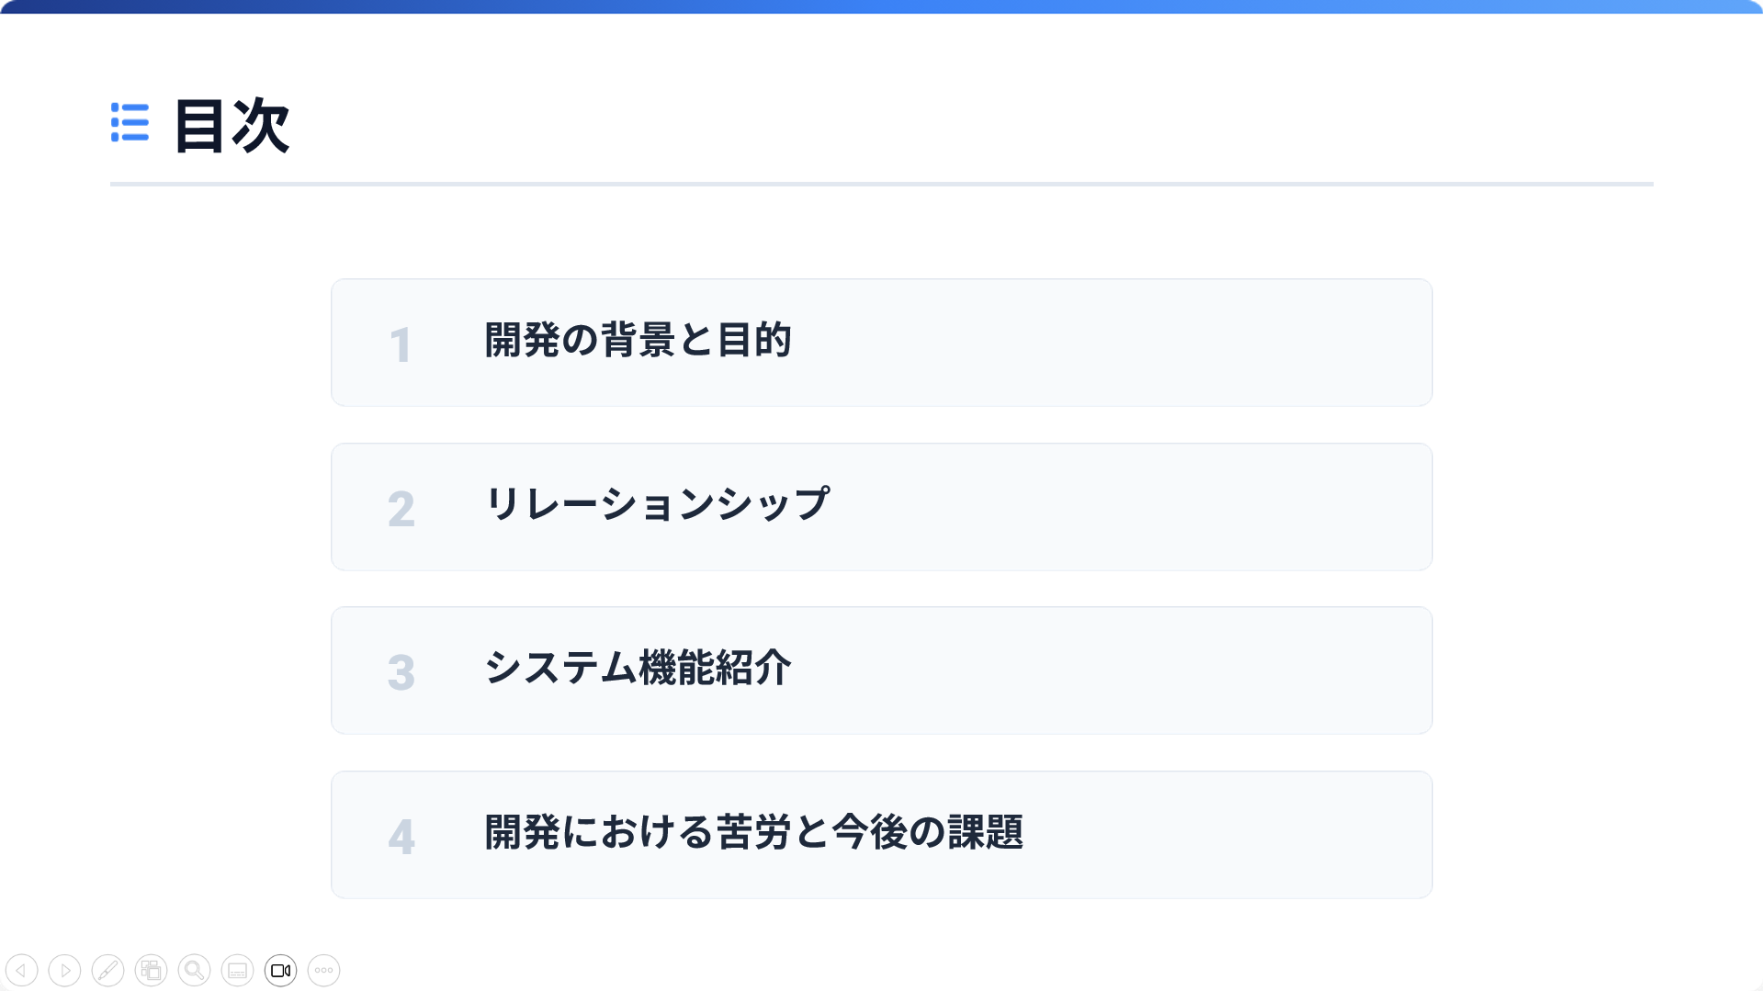Viewport: 1763px width, 991px height.
Task: Select the 開発の背景と目的 agenda item
Action: (638, 340)
